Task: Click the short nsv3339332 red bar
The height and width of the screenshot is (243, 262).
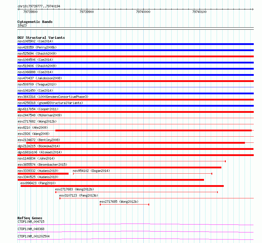Action: (x=43, y=174)
